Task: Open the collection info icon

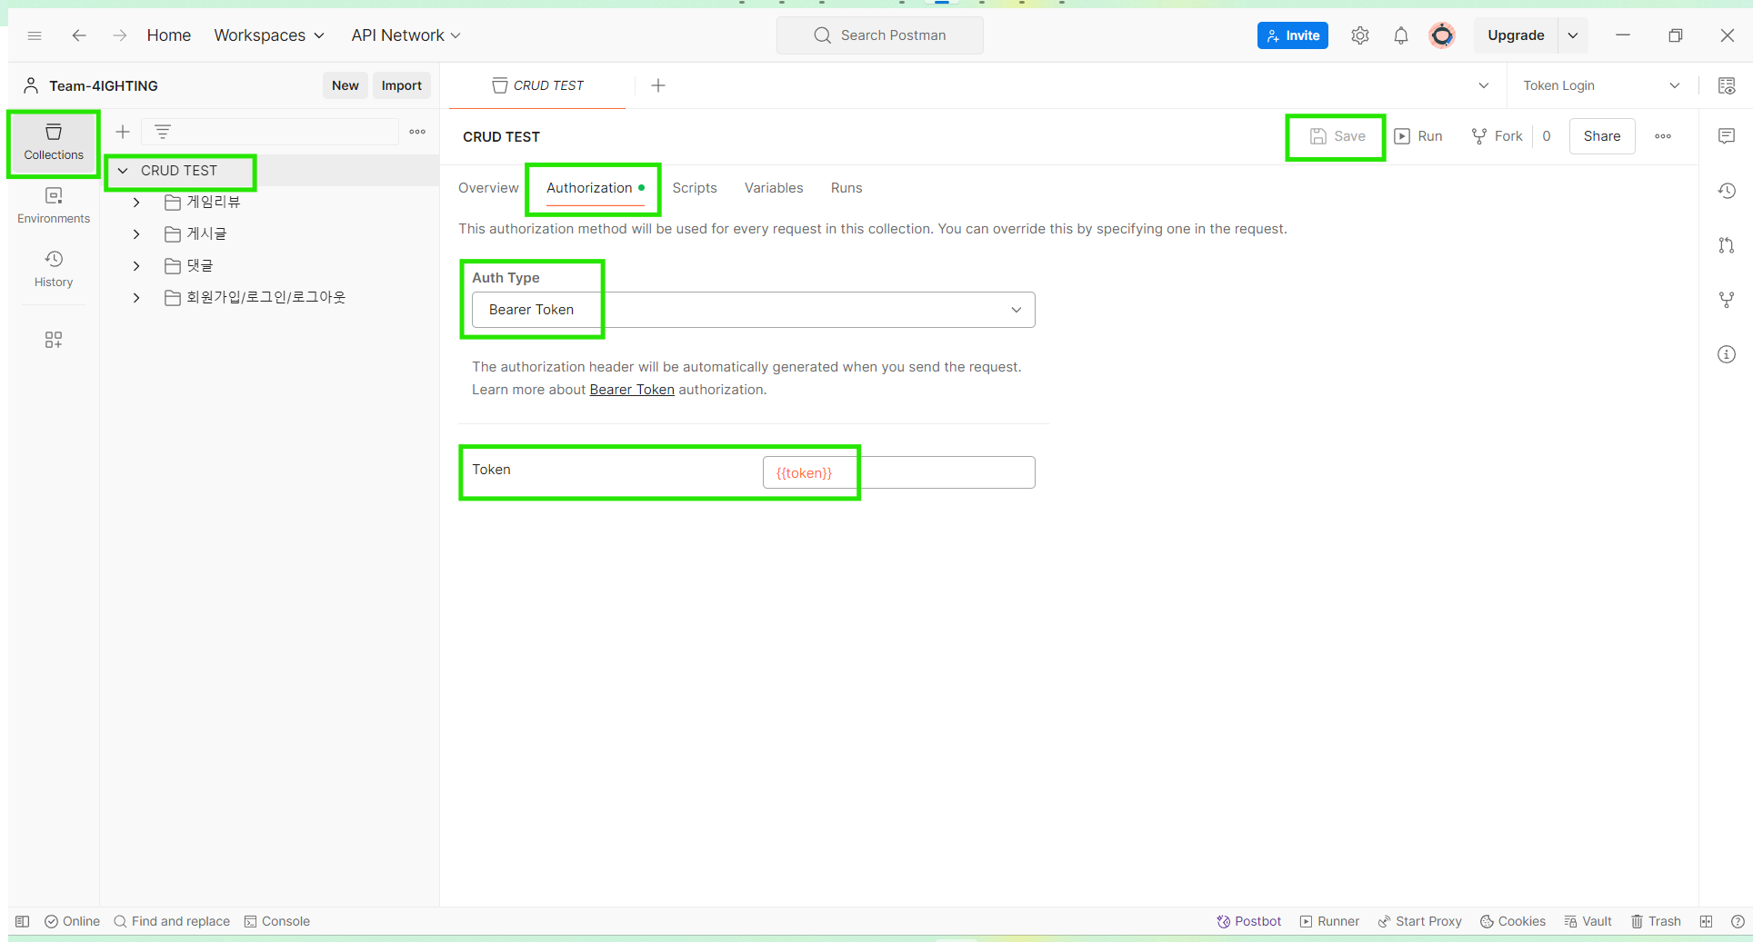Action: 1727,354
